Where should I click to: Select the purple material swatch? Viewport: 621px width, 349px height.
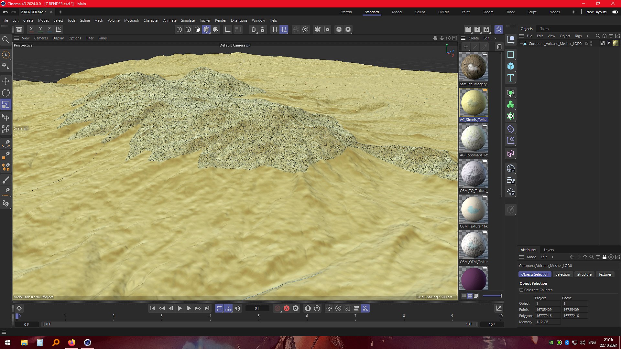point(474,278)
